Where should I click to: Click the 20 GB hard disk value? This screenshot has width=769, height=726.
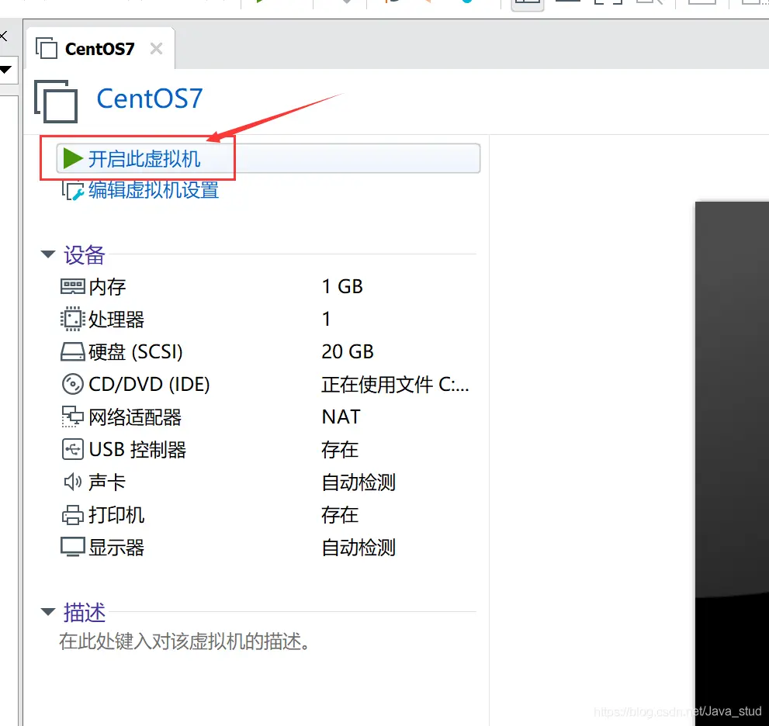pyautogui.click(x=348, y=351)
